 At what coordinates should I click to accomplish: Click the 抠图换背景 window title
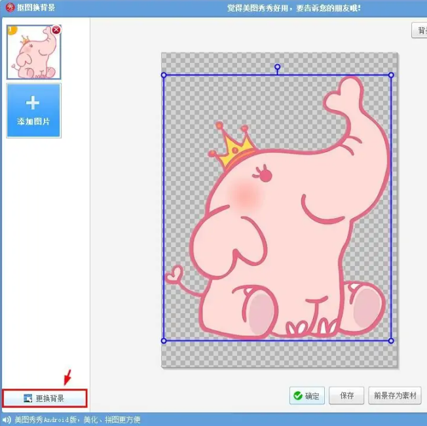point(36,7)
